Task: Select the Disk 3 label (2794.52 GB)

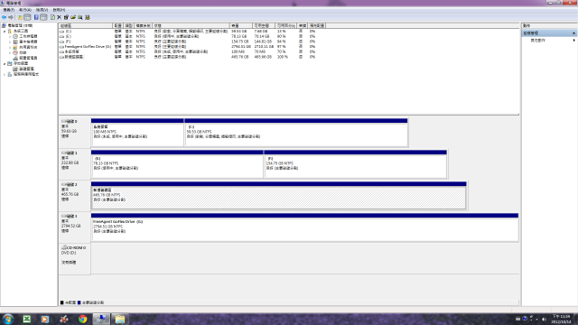Action: click(74, 227)
